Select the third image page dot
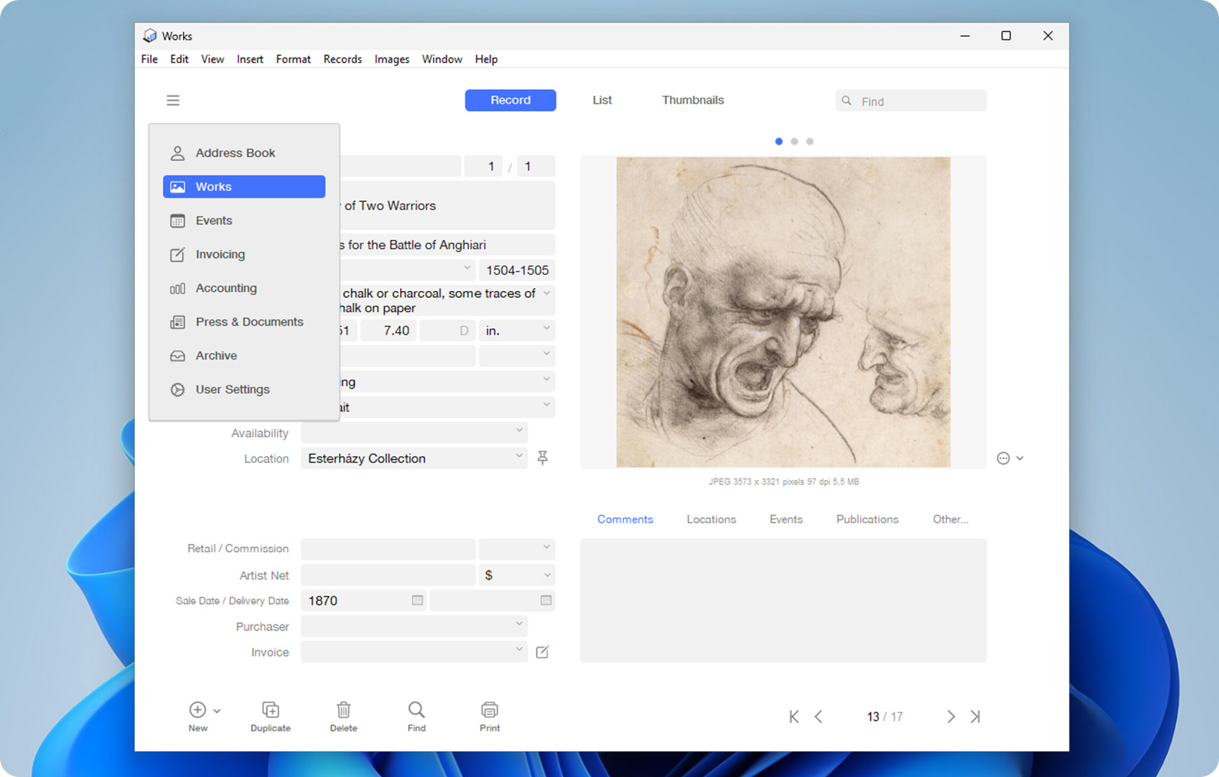Image resolution: width=1219 pixels, height=777 pixels. coord(810,142)
